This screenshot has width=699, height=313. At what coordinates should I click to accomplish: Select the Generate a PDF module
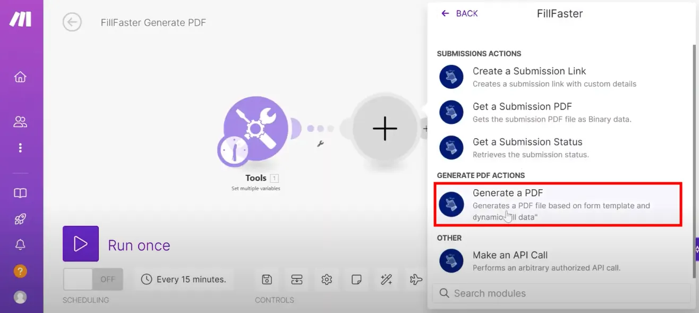coord(558,205)
